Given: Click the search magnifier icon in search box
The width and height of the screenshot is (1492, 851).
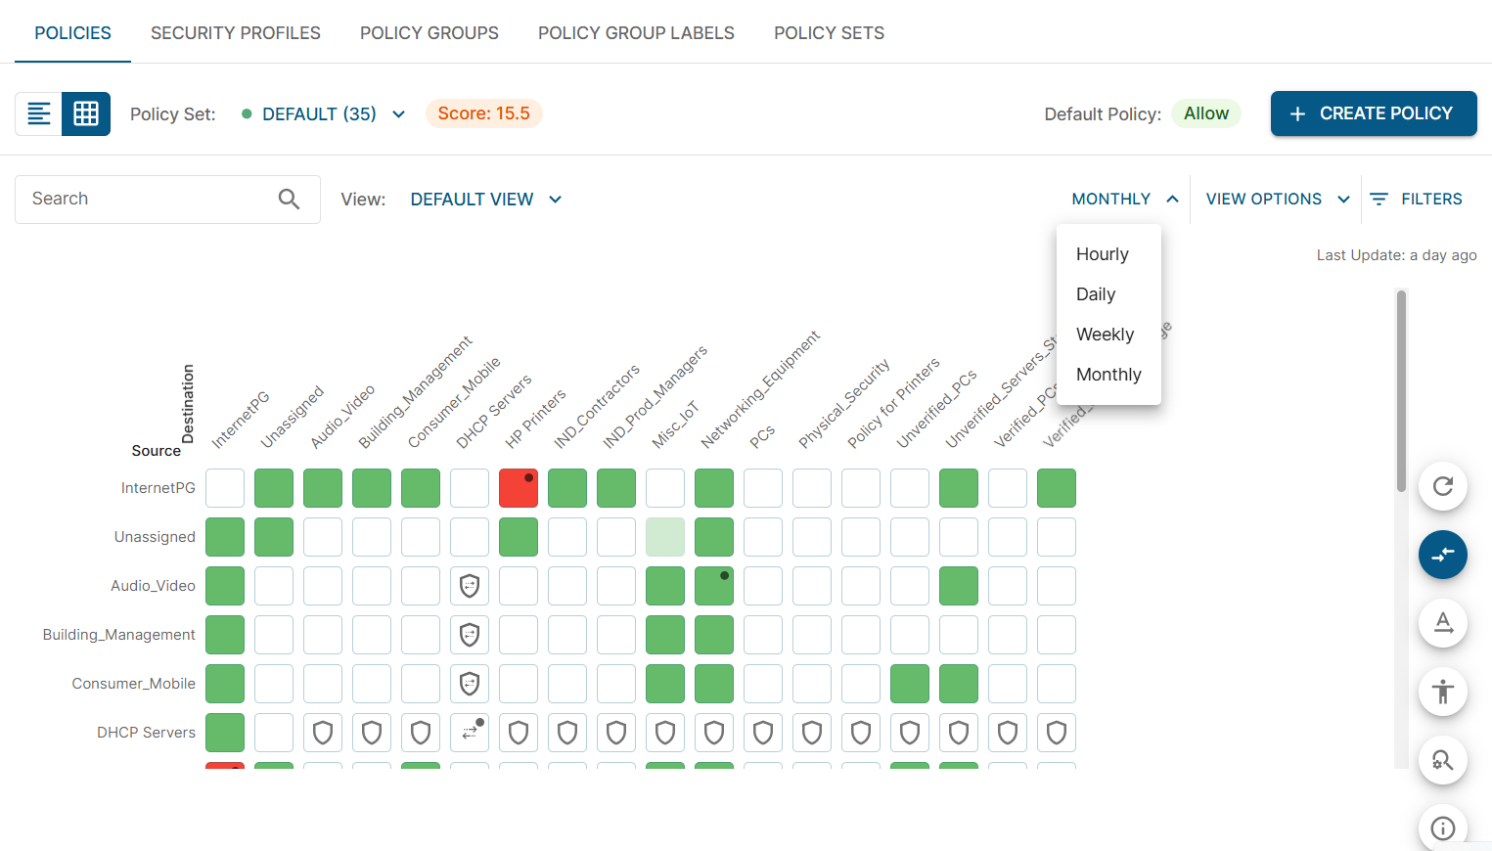Looking at the screenshot, I should pos(289,200).
